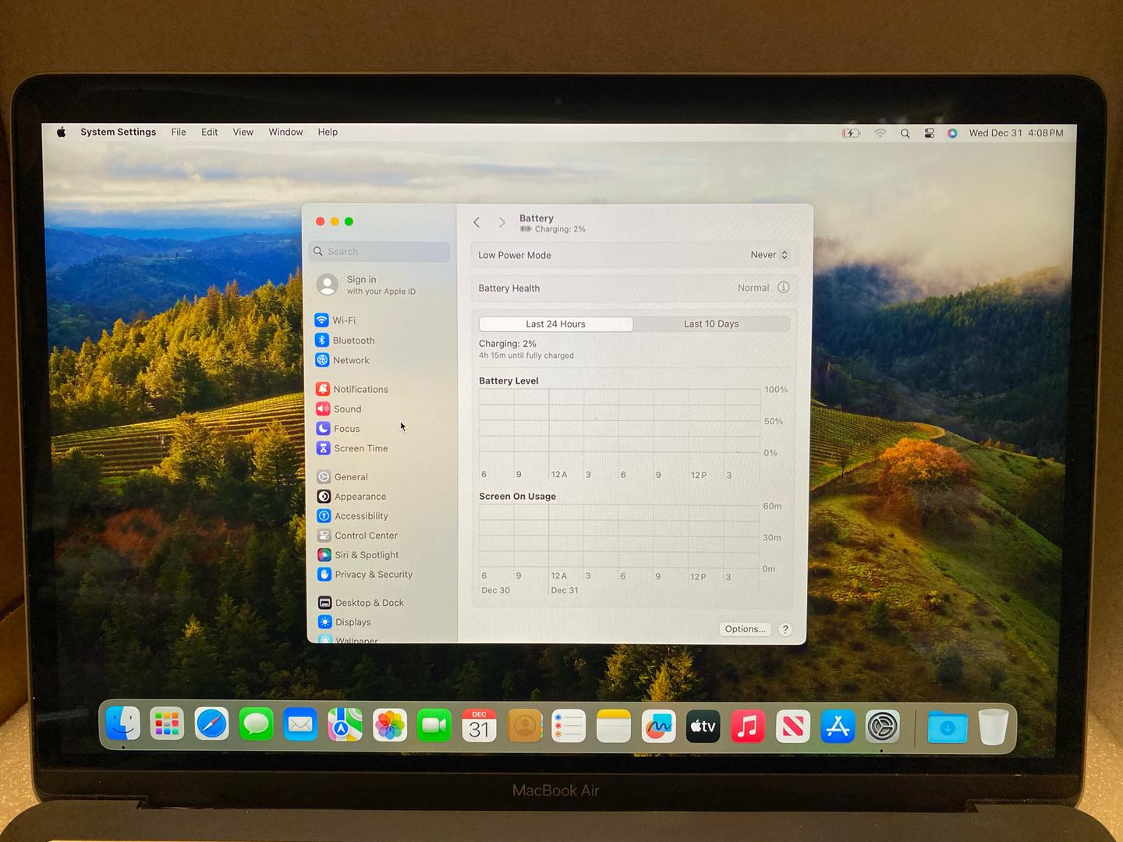Open the Edit menu
This screenshot has width=1123, height=842.
(209, 132)
